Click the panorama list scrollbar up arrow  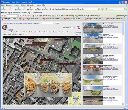click(x=123, y=24)
